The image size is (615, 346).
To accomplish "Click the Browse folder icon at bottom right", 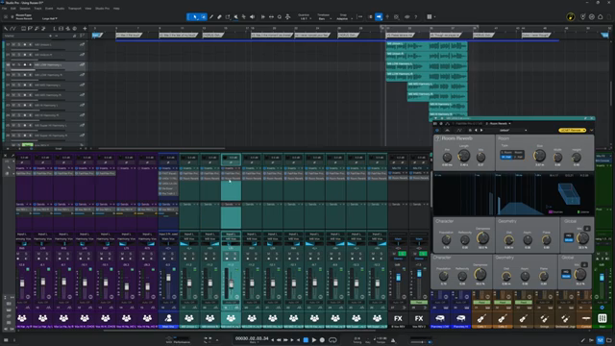I will [609, 340].
